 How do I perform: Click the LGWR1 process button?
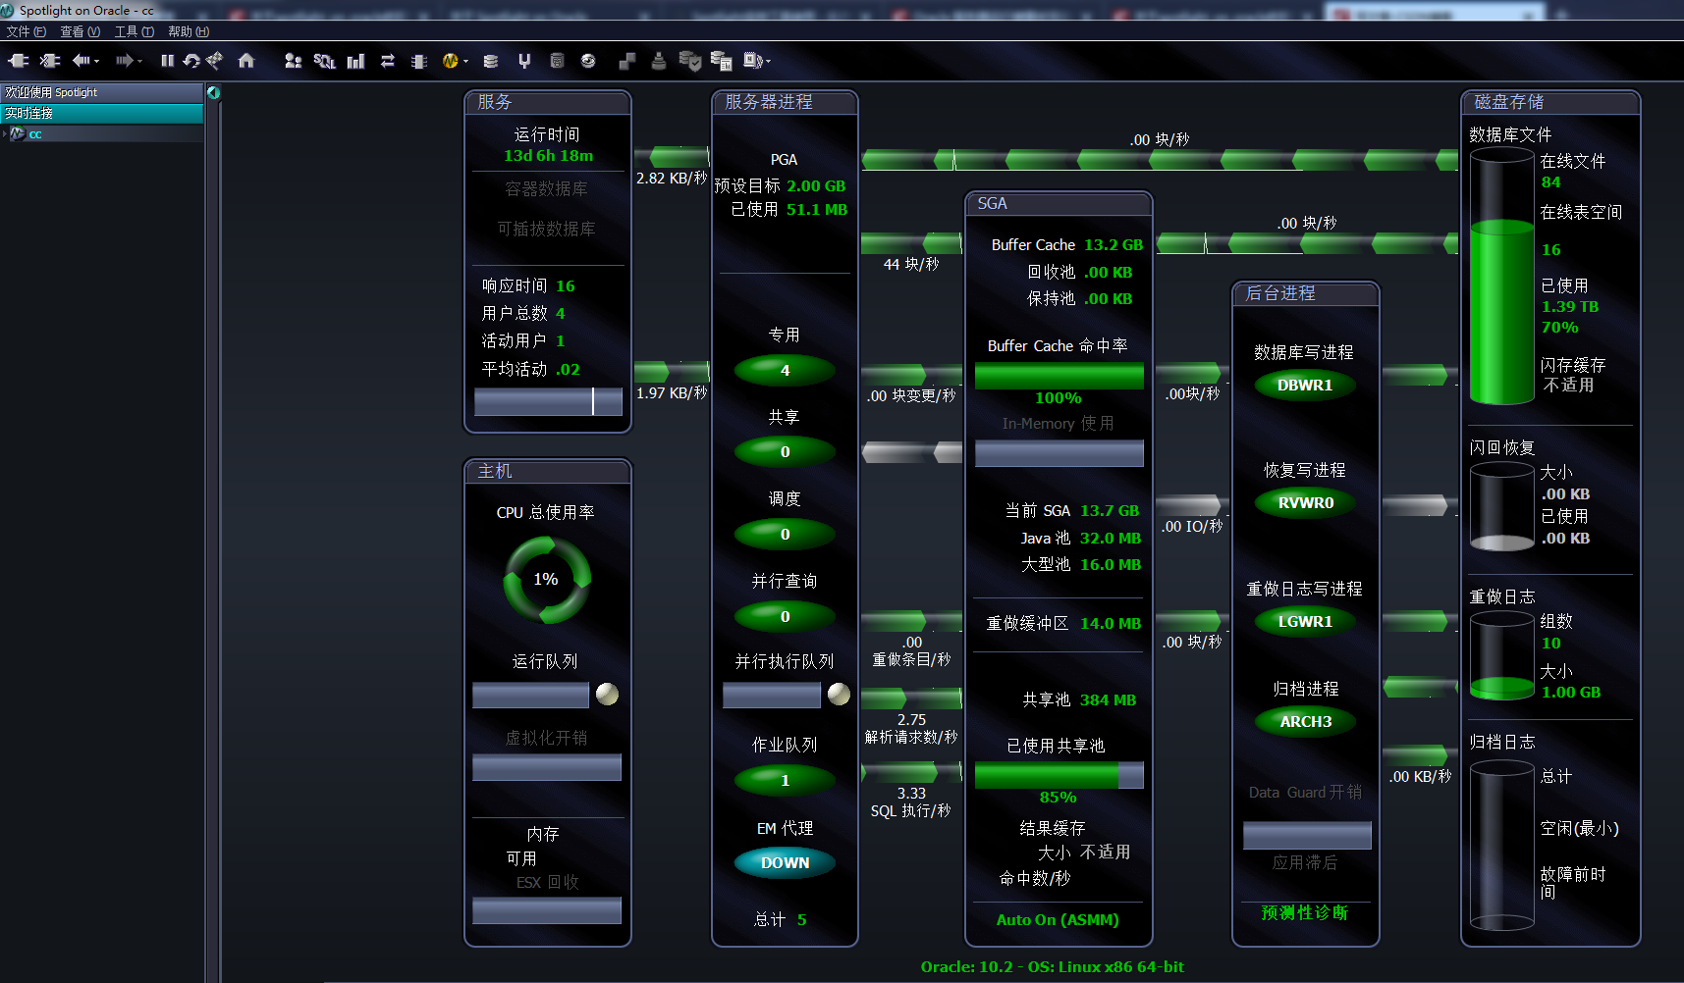pyautogui.click(x=1305, y=622)
